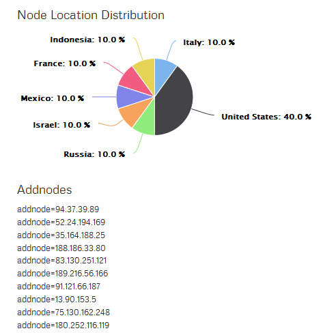This screenshot has height=333, width=325.
Task: Click the addnode=180.252.116.119 entry
Action: 63,325
